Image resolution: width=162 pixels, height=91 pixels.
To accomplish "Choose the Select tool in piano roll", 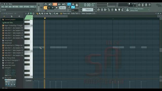I will (x=52, y=14).
